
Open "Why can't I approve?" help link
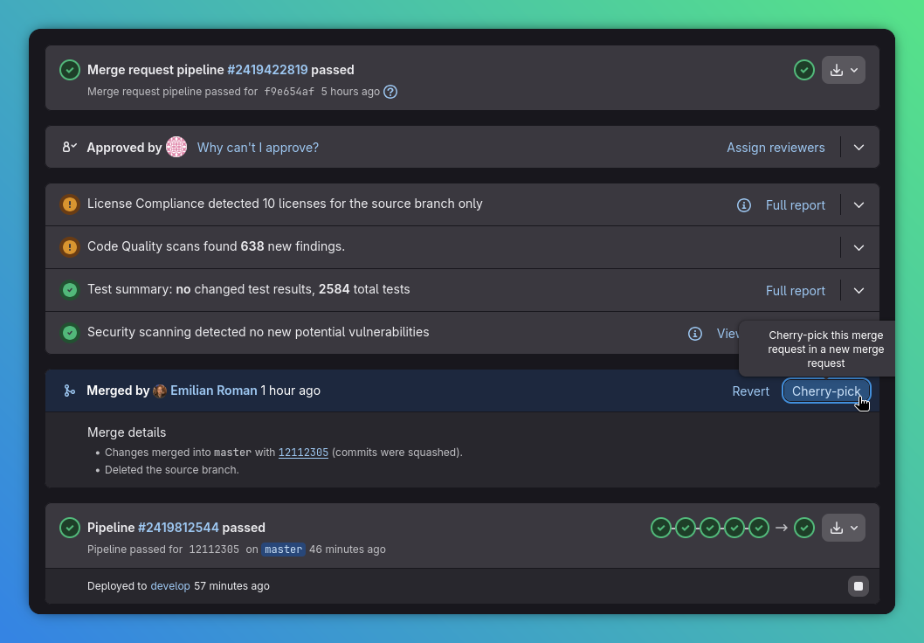258,147
